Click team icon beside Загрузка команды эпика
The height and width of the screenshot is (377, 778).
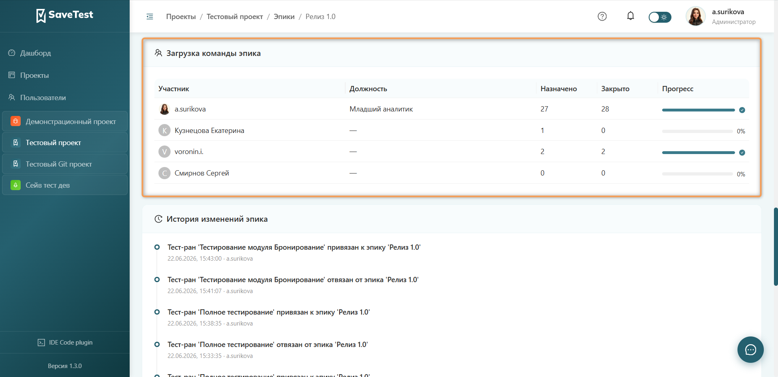(158, 53)
